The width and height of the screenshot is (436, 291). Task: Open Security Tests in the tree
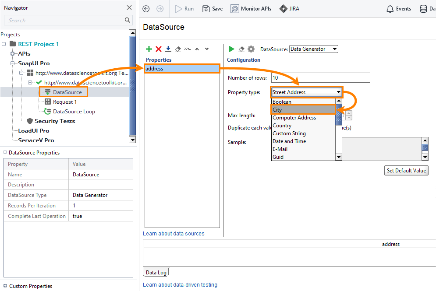pyautogui.click(x=55, y=121)
